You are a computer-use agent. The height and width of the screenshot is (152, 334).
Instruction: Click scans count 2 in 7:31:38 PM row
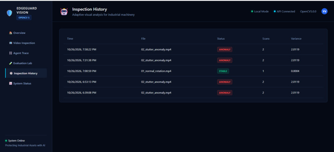pos(263,60)
